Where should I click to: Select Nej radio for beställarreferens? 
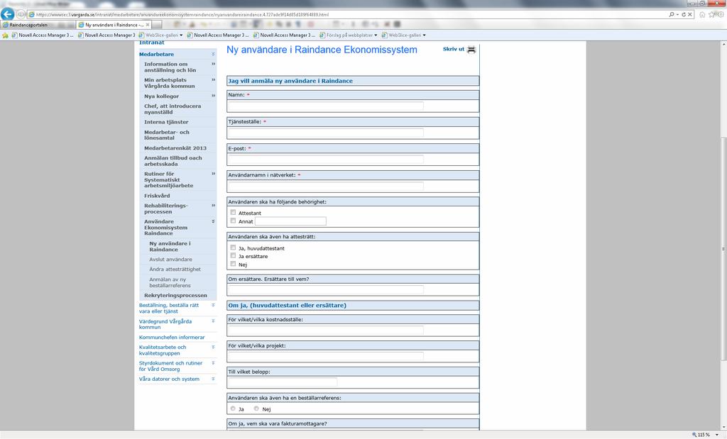(x=256, y=409)
